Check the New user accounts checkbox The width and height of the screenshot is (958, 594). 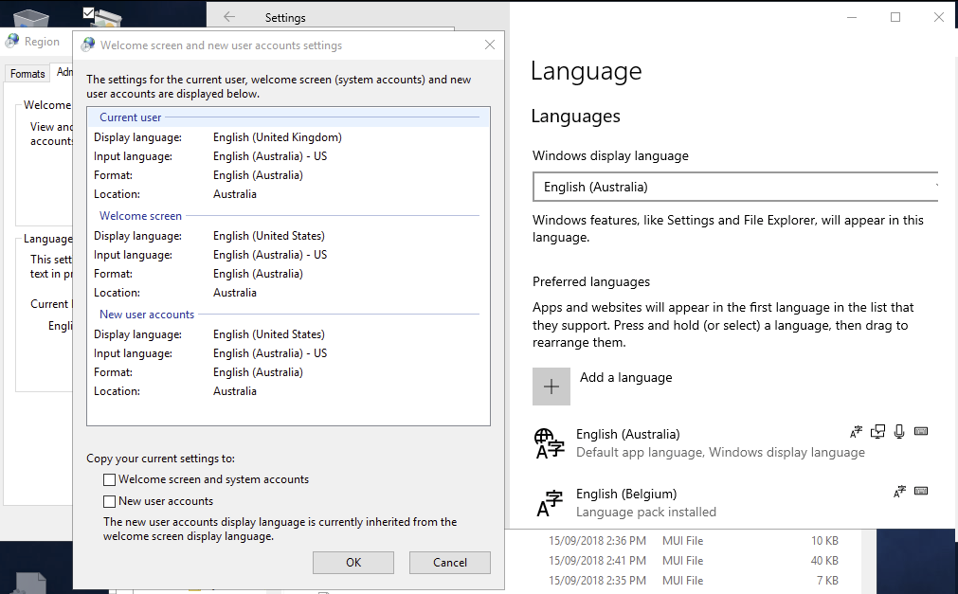109,502
